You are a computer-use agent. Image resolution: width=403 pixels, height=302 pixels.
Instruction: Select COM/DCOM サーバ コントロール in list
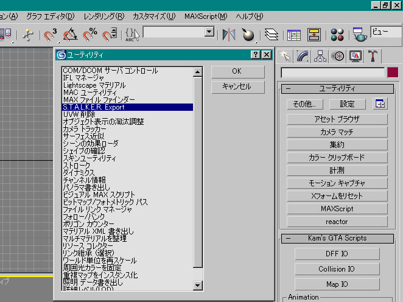pos(127,71)
